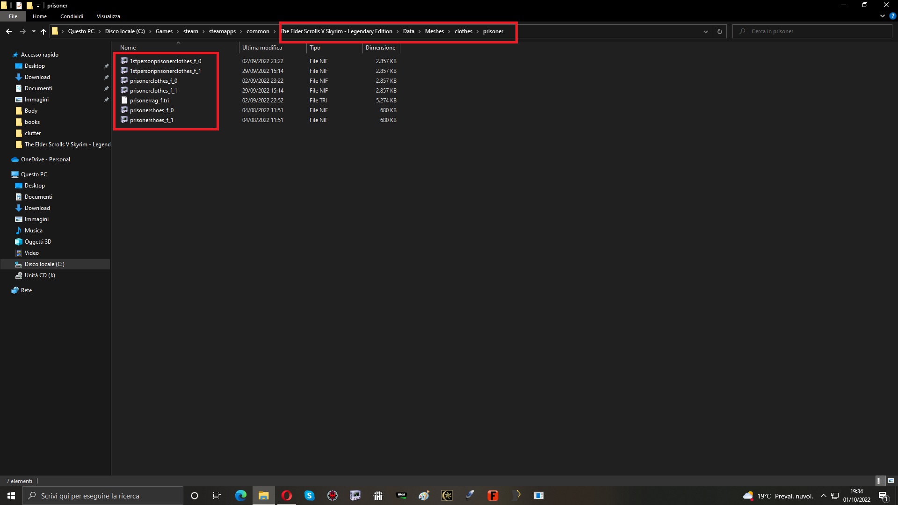The width and height of the screenshot is (898, 505).
Task: Navigate to Disco locale (C:) breadcrumb
Action: tap(125, 31)
